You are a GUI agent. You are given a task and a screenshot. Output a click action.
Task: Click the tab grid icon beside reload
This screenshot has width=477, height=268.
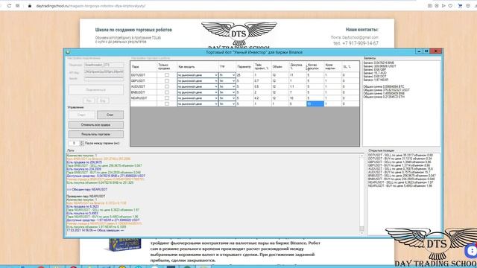pos(18,6)
